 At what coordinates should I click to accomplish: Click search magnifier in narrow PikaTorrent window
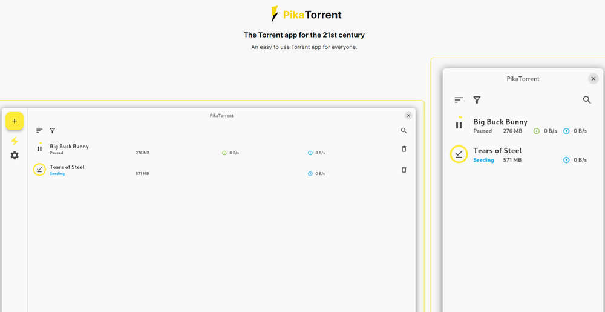(x=587, y=100)
